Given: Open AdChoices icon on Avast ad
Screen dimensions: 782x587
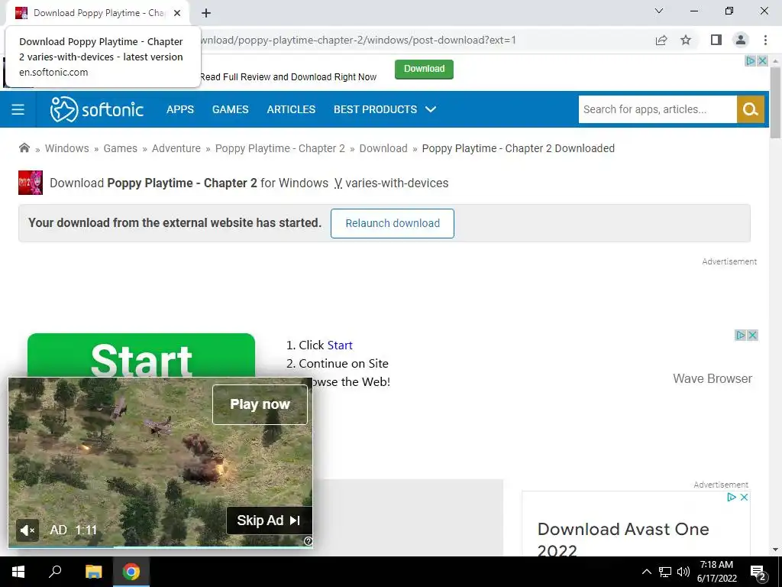Looking at the screenshot, I should click(732, 497).
